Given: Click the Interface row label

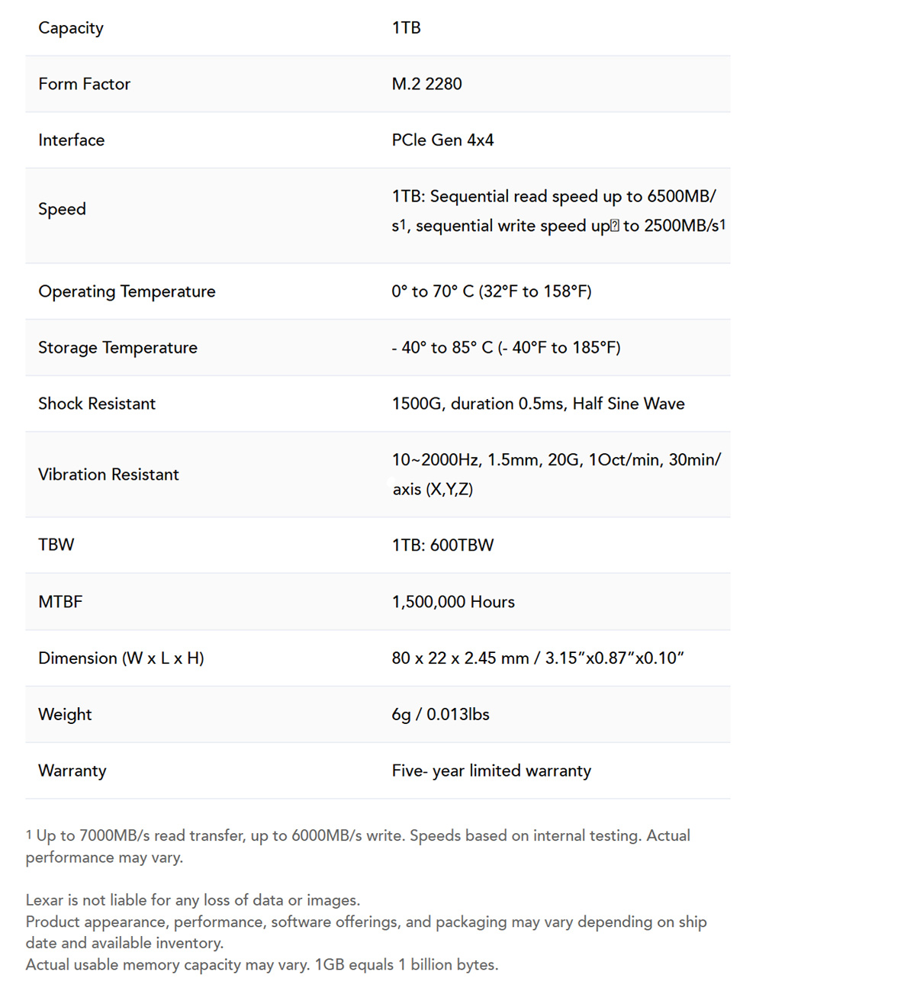Looking at the screenshot, I should point(72,140).
